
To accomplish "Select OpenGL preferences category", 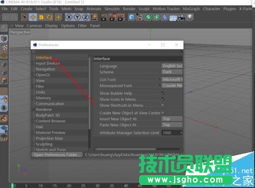I will [43, 75].
